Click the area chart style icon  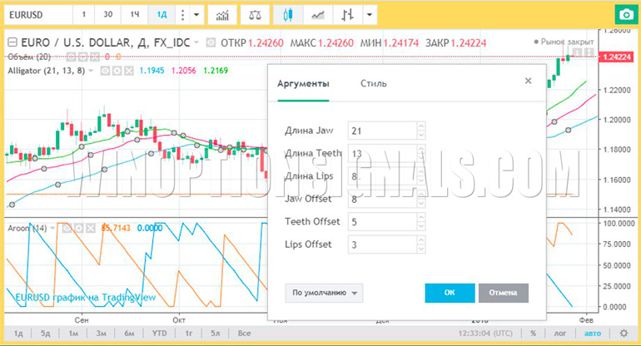[318, 15]
